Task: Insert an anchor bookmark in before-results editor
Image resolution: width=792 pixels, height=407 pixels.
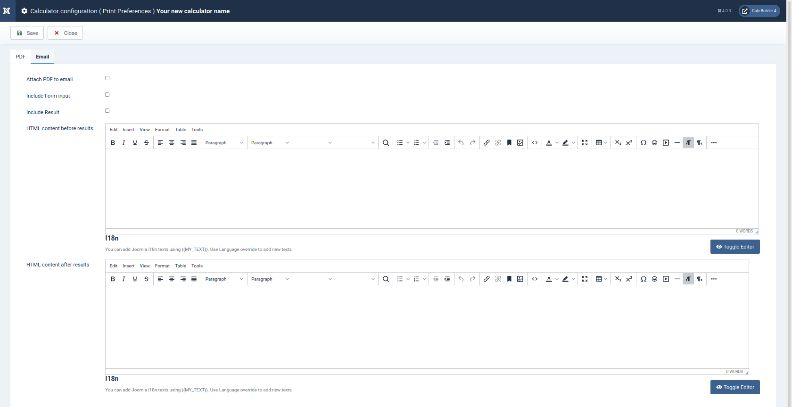Action: [x=509, y=142]
